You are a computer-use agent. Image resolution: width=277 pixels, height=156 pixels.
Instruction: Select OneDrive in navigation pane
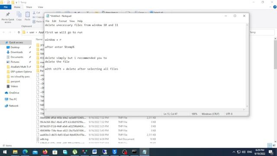14,93
